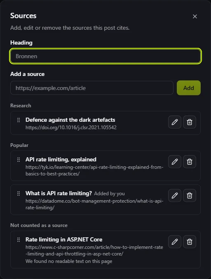Edit the API rate limiting, explained source
Viewport: 211px width, 279px height.
[175, 162]
